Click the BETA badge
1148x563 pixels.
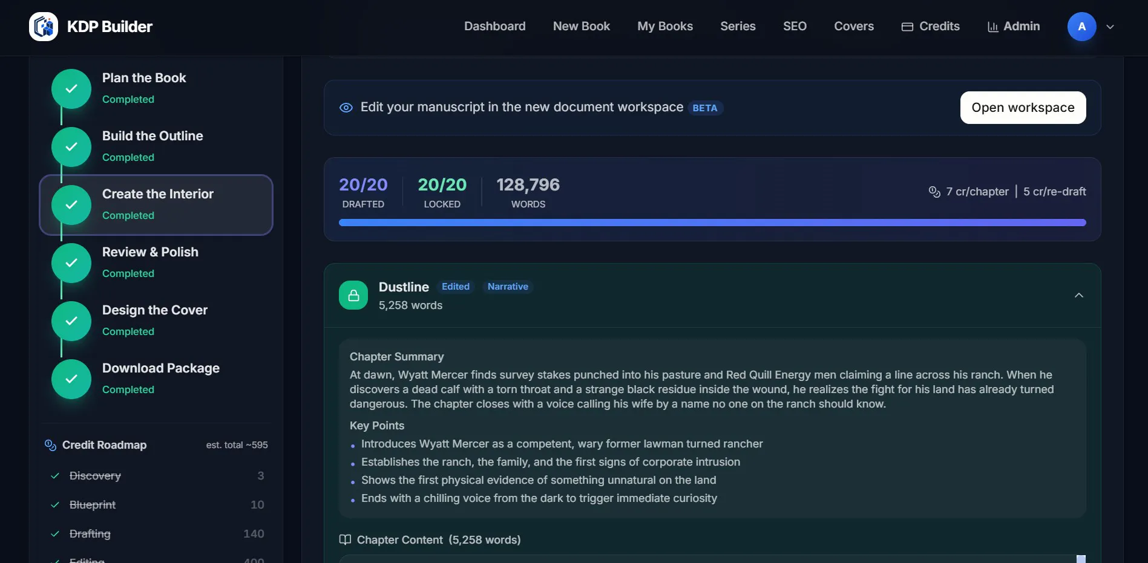tap(705, 108)
